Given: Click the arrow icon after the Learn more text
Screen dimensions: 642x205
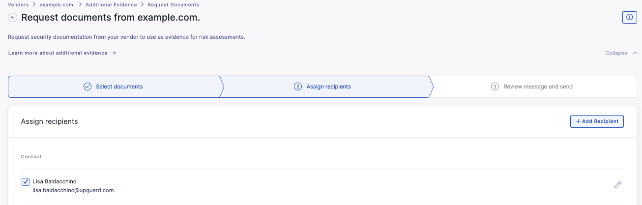Looking at the screenshot, I should tap(114, 53).
